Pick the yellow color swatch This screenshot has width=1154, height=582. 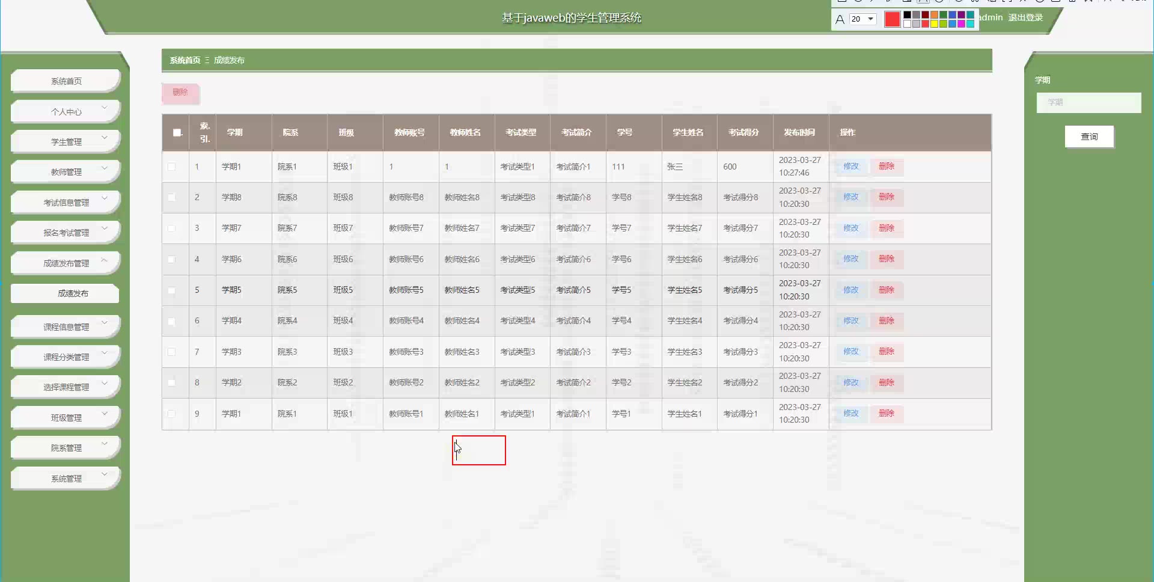(x=934, y=24)
